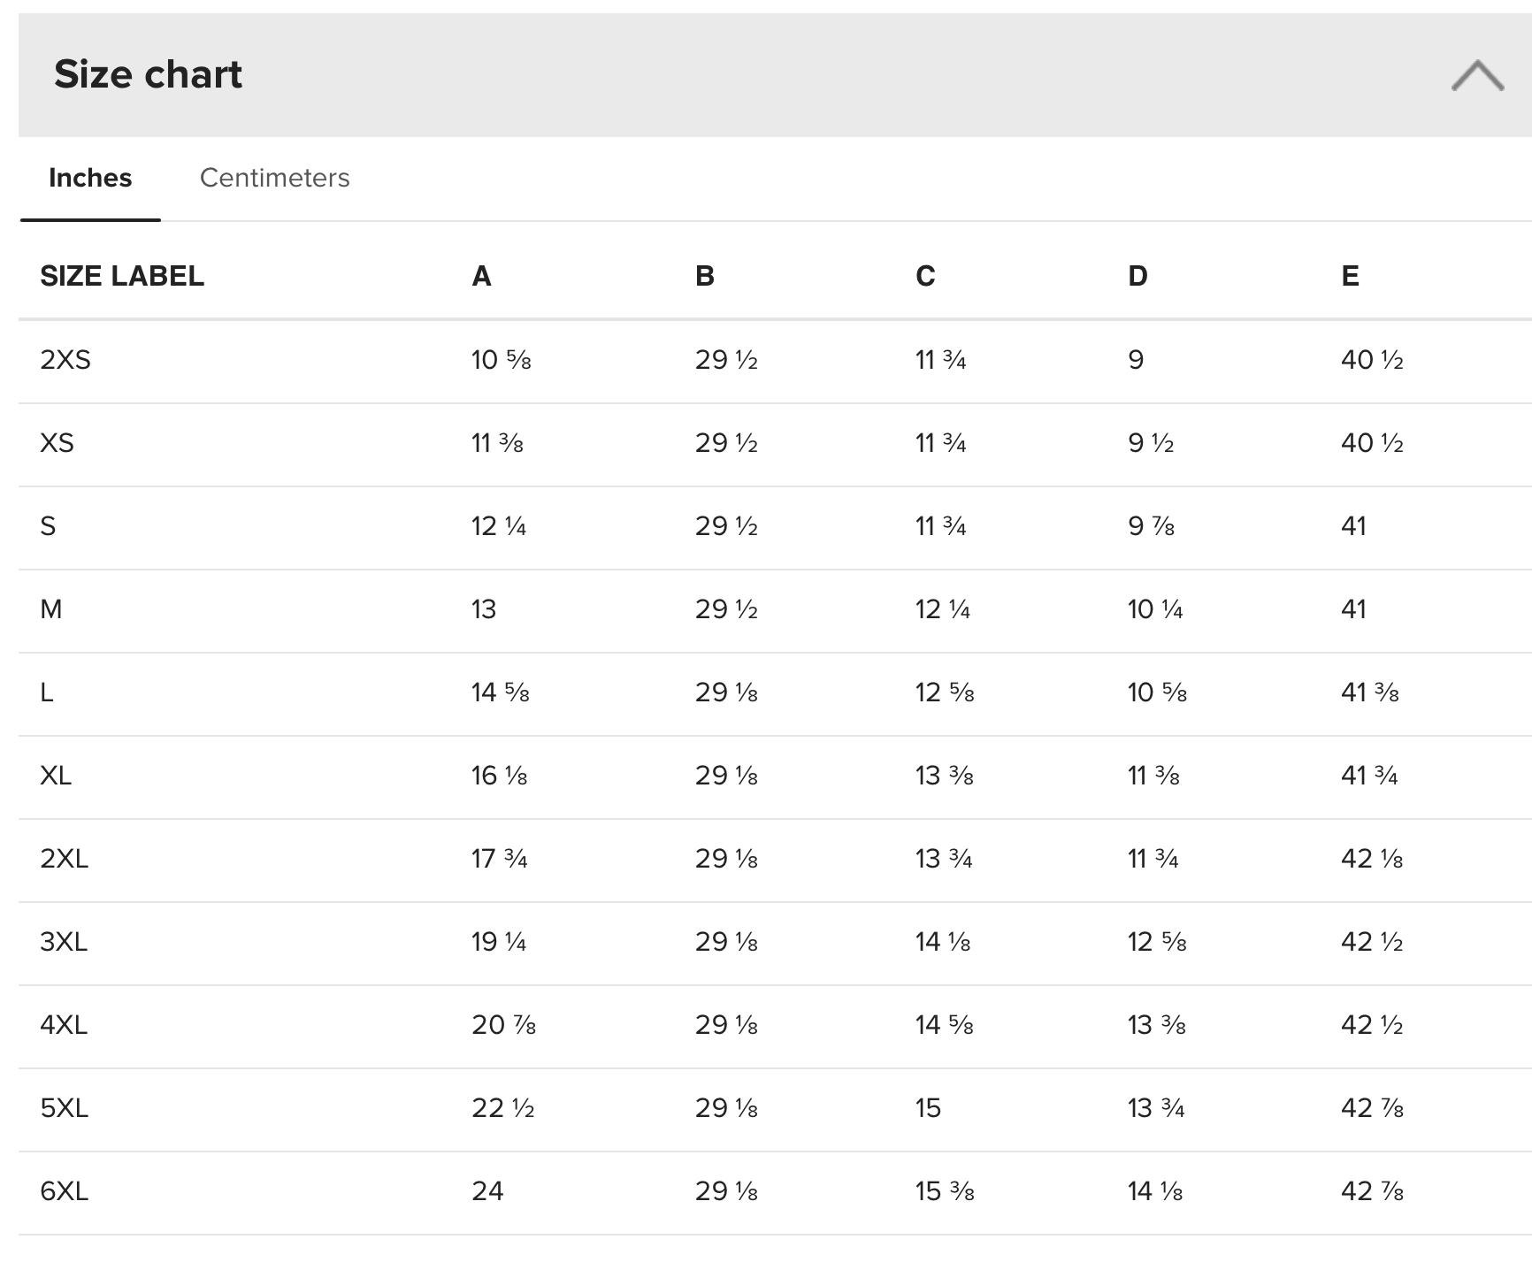
Task: Click column header C
Action: coord(925,276)
